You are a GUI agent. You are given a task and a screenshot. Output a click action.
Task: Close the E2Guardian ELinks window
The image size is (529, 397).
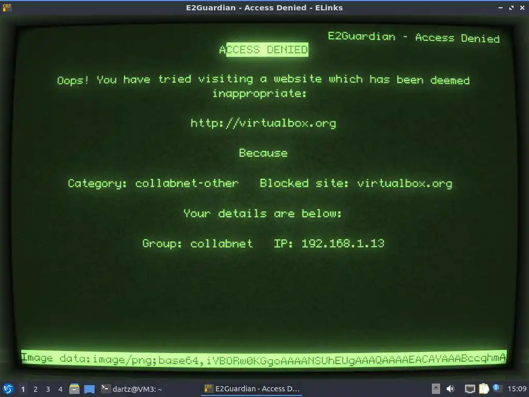(x=522, y=7)
